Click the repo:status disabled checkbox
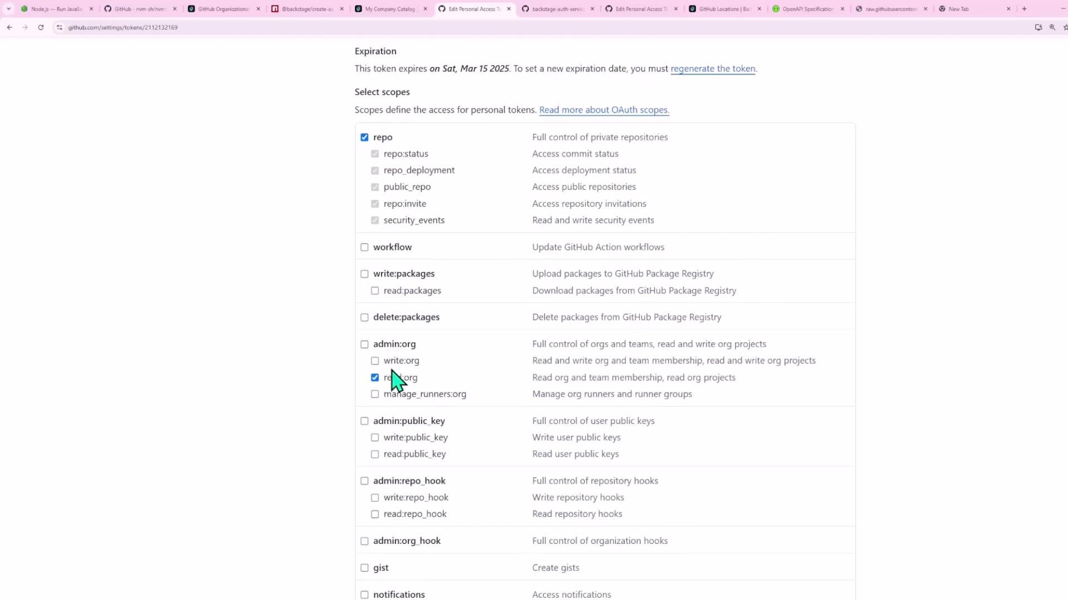 tap(375, 154)
